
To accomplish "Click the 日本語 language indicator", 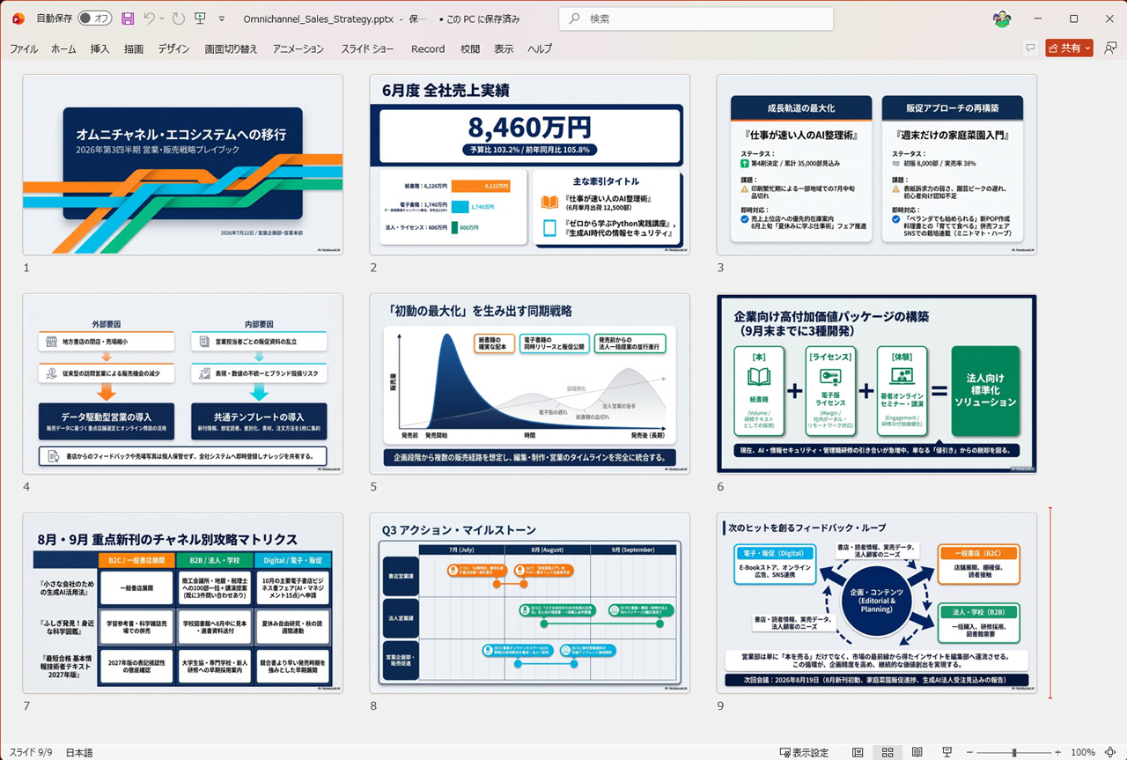I will (x=79, y=753).
